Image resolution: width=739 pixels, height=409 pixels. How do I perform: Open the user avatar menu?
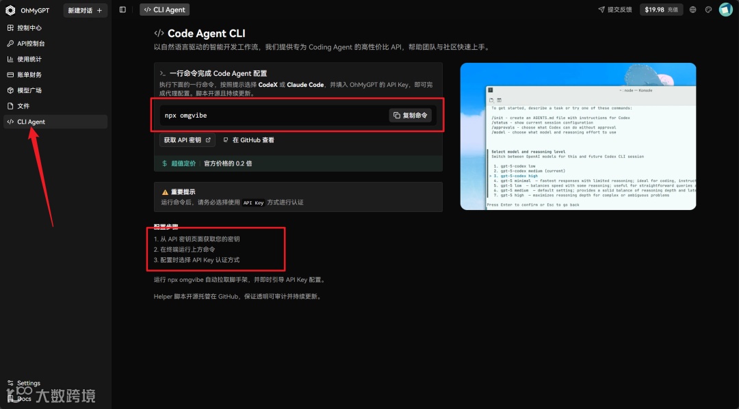725,10
